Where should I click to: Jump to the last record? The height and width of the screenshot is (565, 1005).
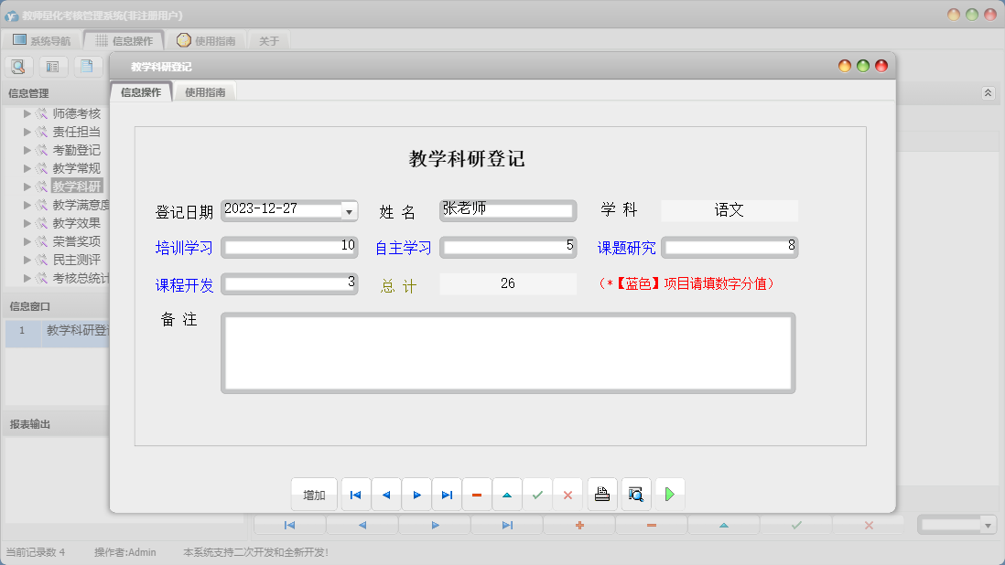[x=447, y=494]
